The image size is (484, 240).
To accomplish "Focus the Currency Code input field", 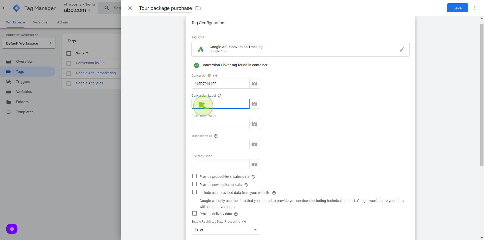I will [x=220, y=164].
